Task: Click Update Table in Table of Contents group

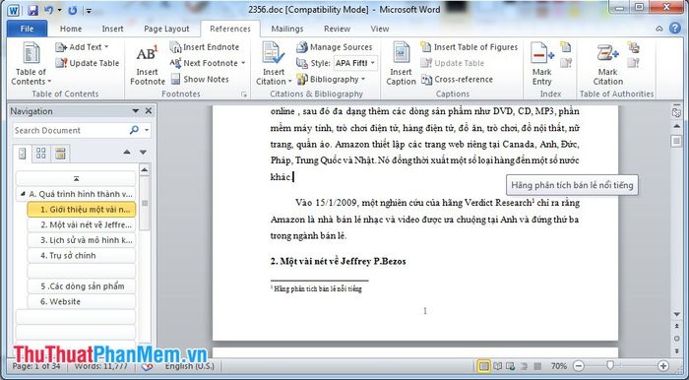Action: (88, 63)
